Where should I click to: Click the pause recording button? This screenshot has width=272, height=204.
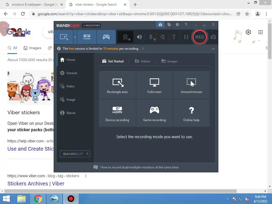(x=186, y=37)
